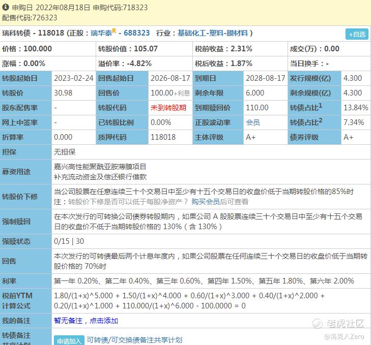
Task: Click the 成交(万) 0.00 cell
Action: click(x=329, y=49)
